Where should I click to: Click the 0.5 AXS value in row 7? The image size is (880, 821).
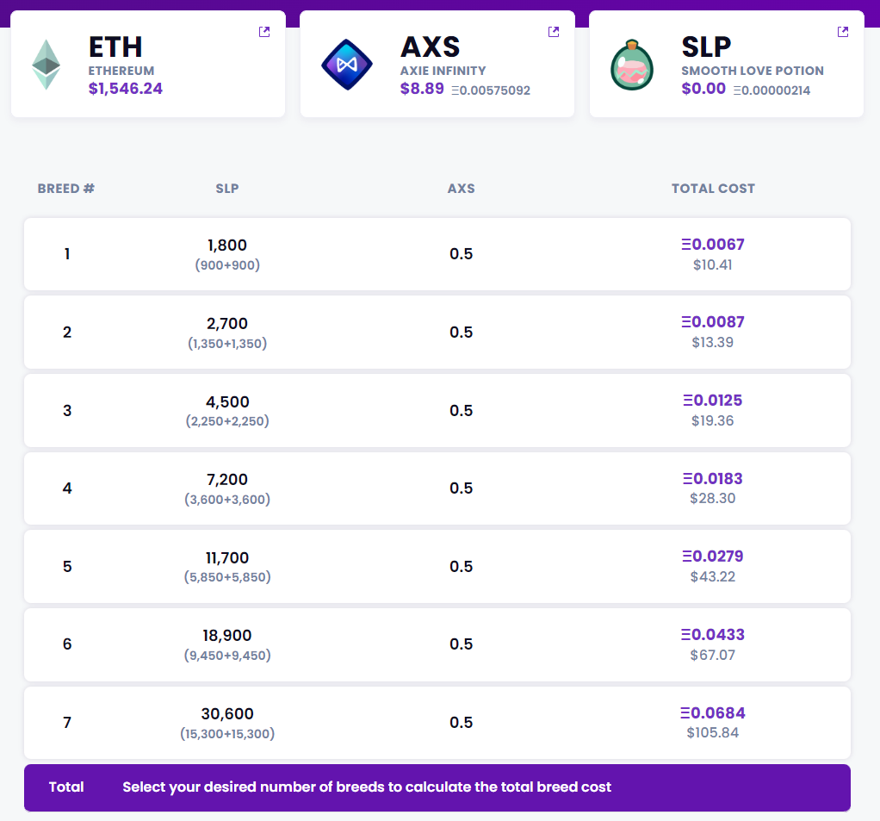462,723
